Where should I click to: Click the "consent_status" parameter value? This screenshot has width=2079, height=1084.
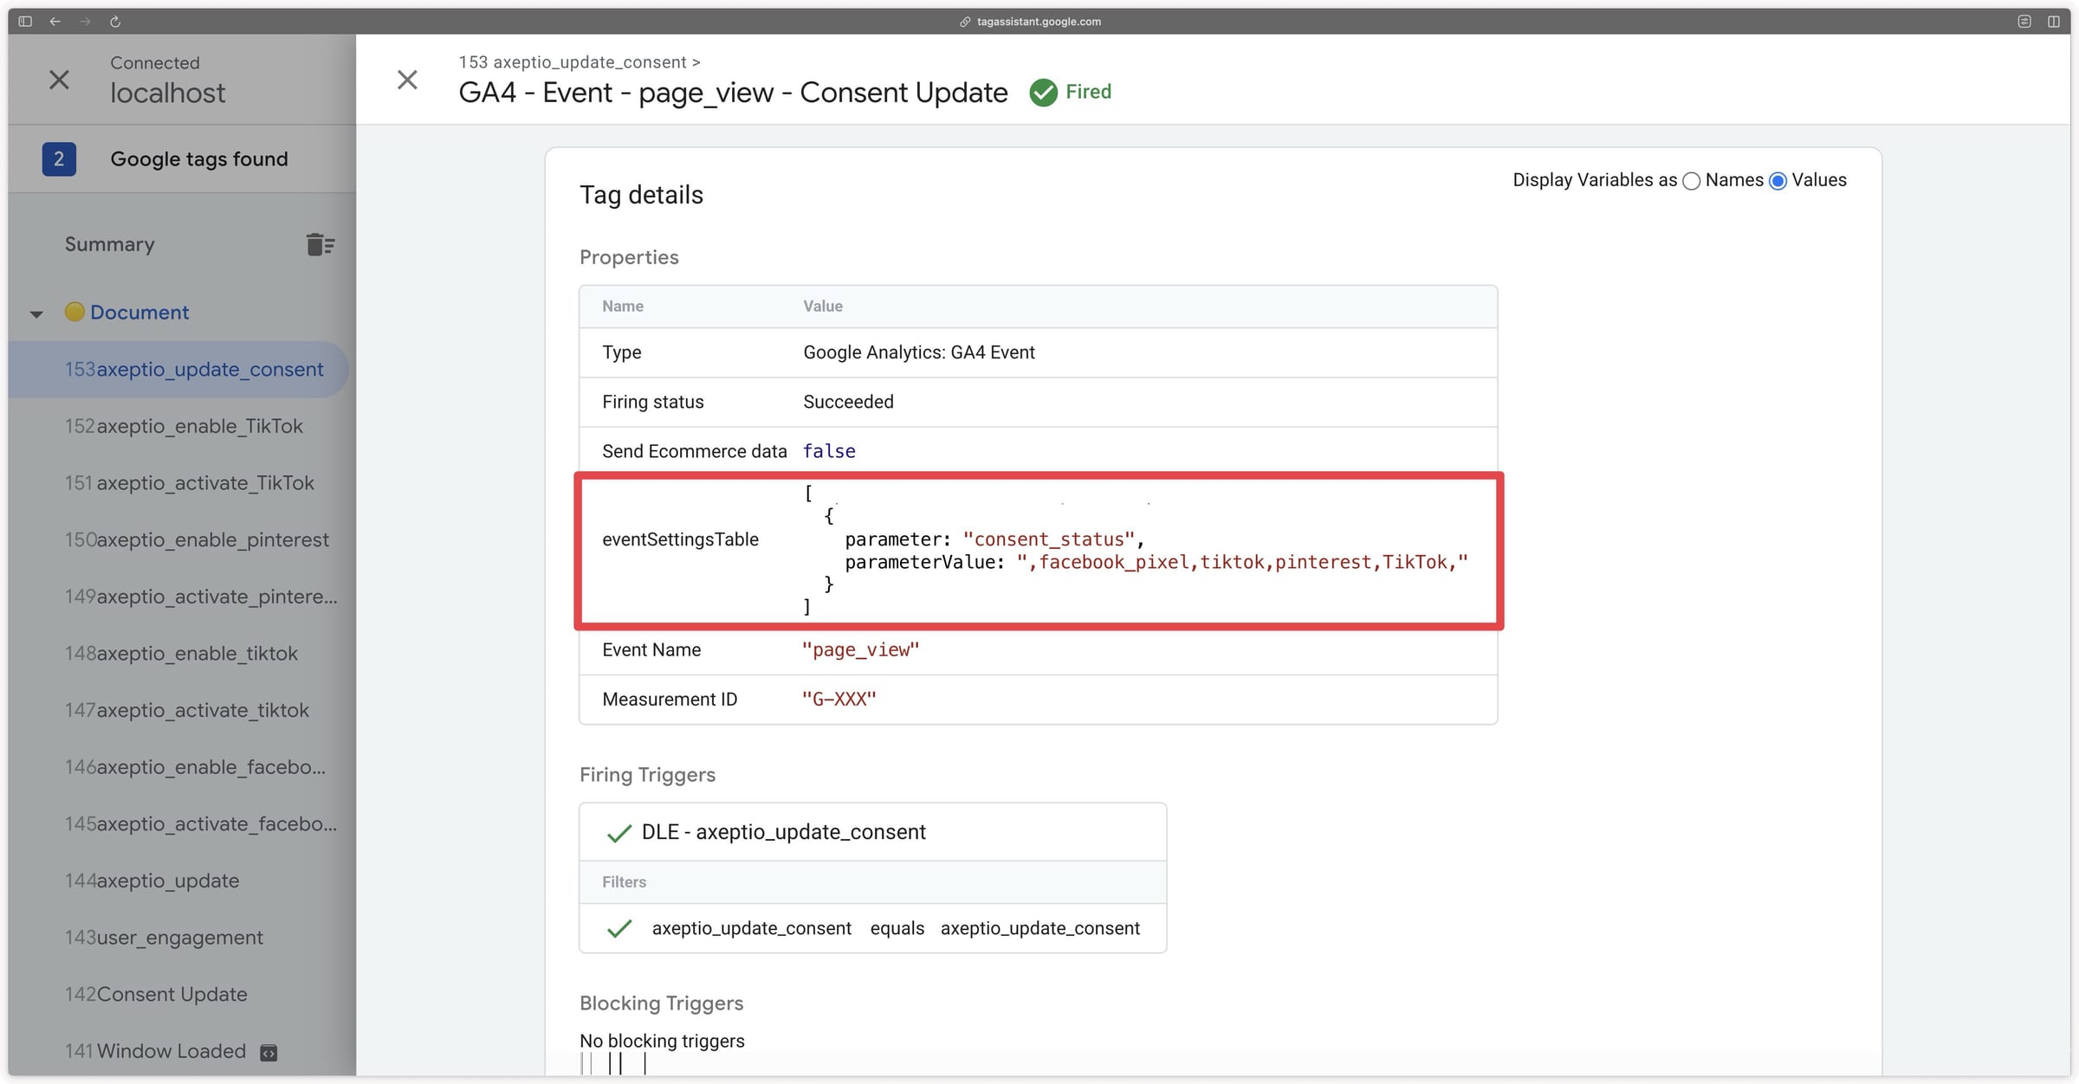1048,539
